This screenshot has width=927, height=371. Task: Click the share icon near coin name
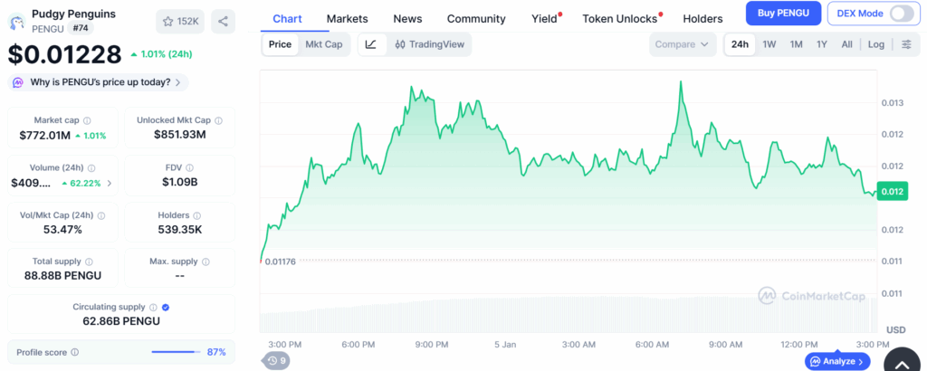224,21
